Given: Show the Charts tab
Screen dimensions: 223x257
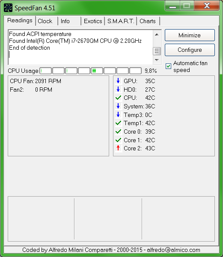Looking at the screenshot, I should tap(149, 21).
